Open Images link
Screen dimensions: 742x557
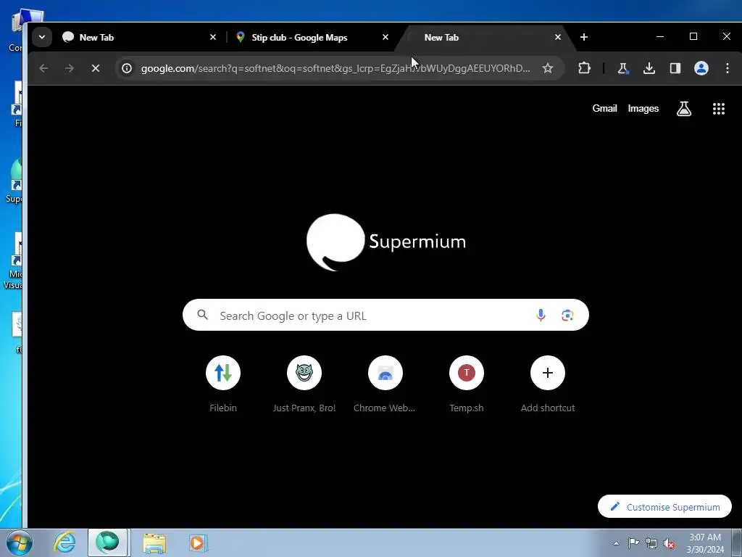pos(643,109)
